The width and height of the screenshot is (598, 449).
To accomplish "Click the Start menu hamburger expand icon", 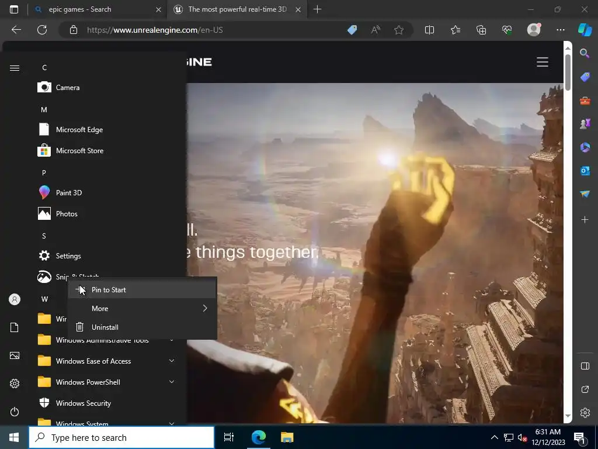I will [x=15, y=68].
